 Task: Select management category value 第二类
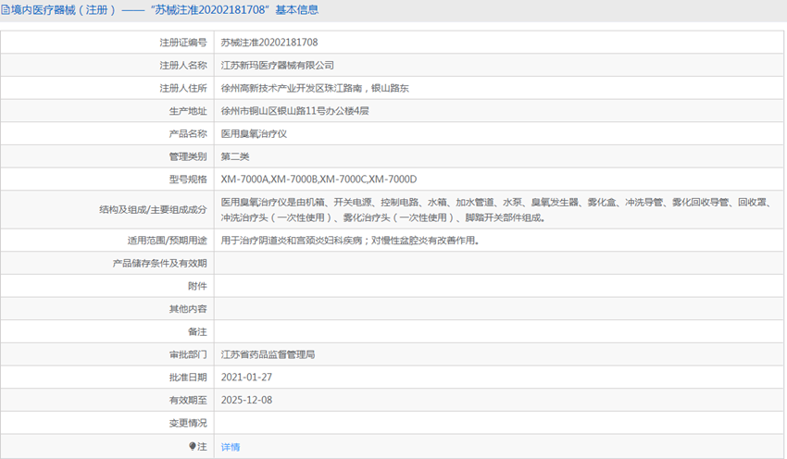point(235,156)
